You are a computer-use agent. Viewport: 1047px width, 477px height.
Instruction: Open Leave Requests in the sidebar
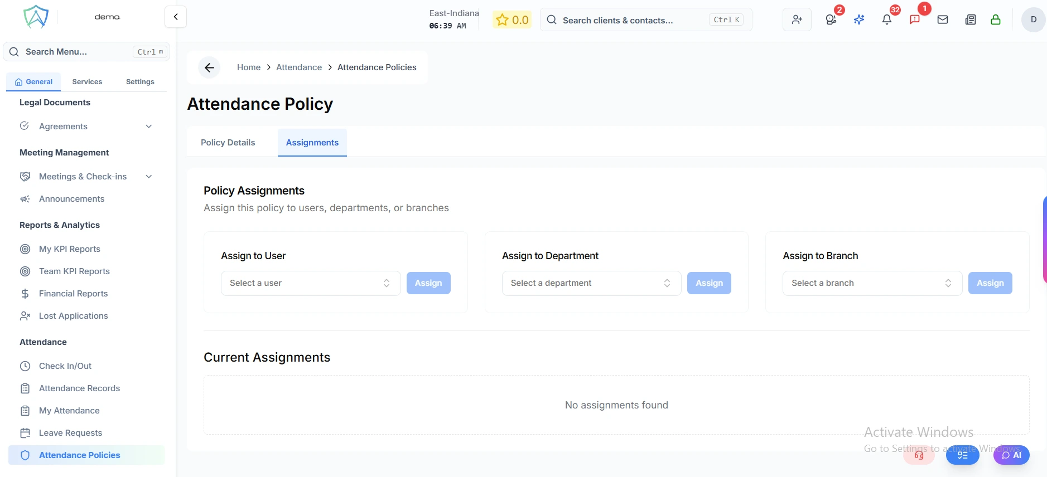70,433
